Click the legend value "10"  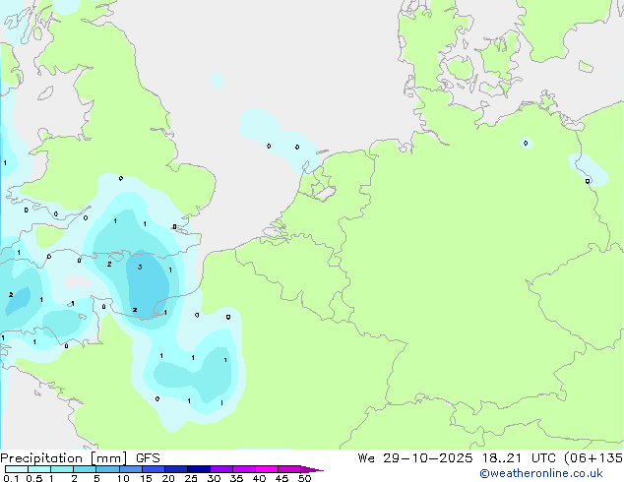[x=123, y=478]
